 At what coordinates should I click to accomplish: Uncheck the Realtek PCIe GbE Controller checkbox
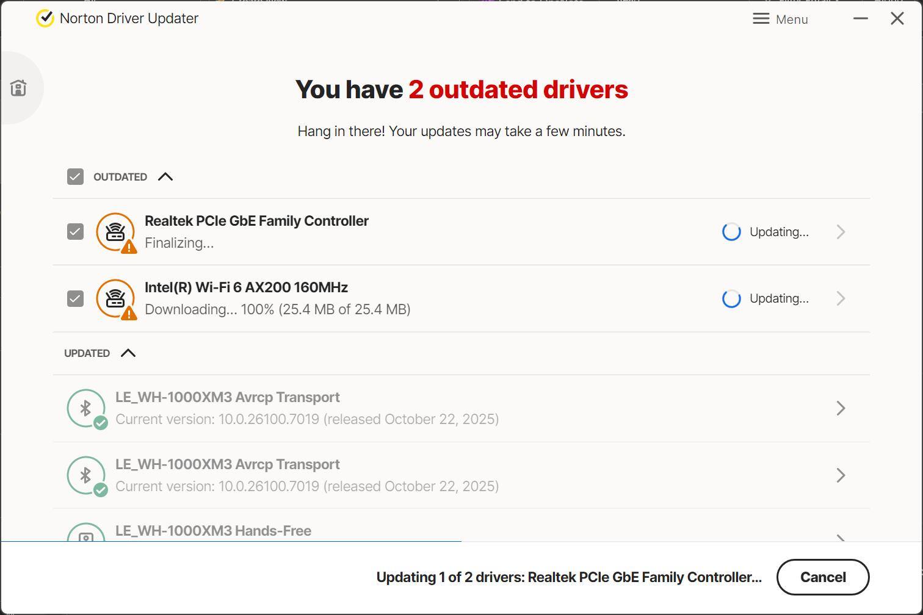point(75,232)
